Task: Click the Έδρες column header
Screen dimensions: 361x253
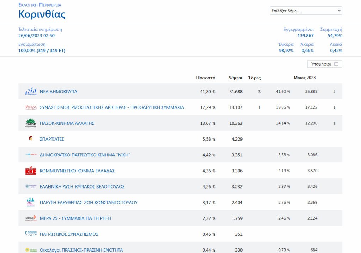Action: click(255, 78)
